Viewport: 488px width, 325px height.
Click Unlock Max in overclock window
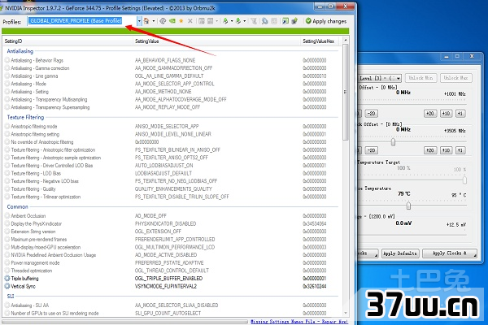pos(456,78)
